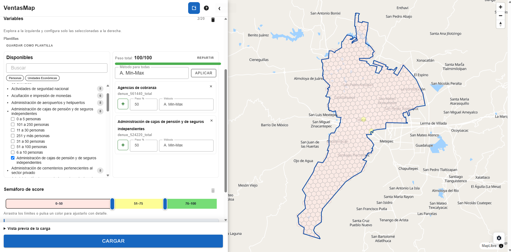Collapse the sidebar with the chevron arrow
Viewport: 511px width, 252px height.
pyautogui.click(x=219, y=8)
